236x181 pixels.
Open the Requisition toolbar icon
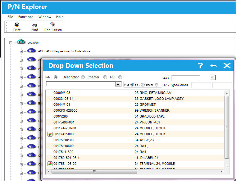53,25
